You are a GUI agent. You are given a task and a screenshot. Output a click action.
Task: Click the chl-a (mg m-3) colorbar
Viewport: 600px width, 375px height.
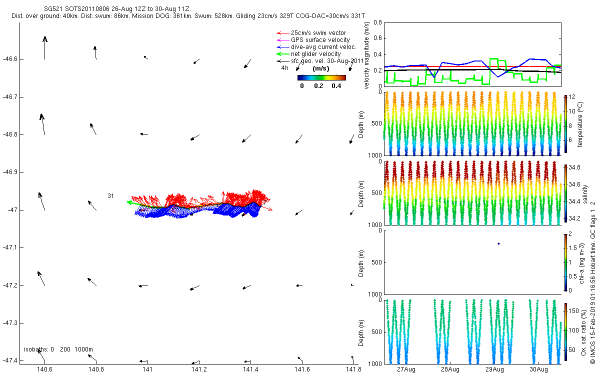click(x=565, y=263)
